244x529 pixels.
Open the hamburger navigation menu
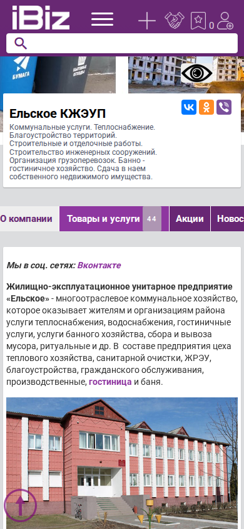tap(102, 19)
